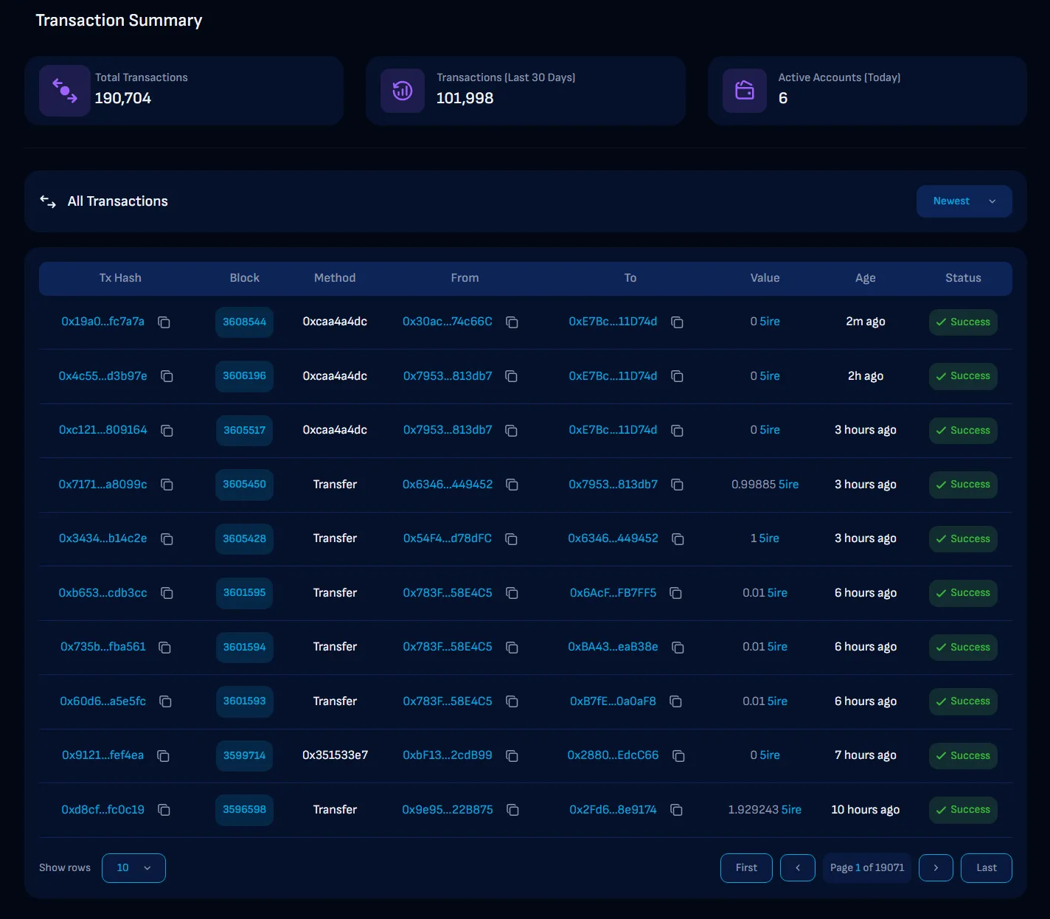Click the Last 30 Days chart icon
1050x919 pixels.
(x=403, y=91)
